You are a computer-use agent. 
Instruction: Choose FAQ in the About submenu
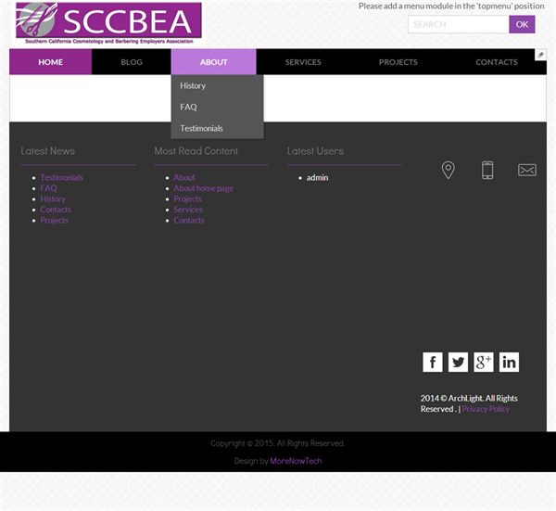(188, 108)
